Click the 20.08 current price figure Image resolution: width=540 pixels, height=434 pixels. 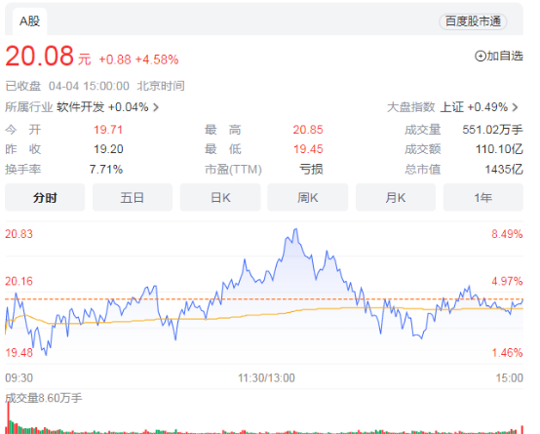40,56
